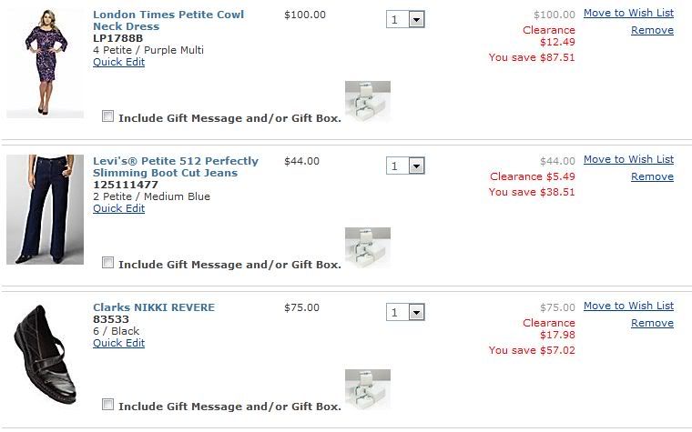The width and height of the screenshot is (692, 432).
Task: Remove Clarks NIKKI REVERE from cart
Action: (x=652, y=323)
